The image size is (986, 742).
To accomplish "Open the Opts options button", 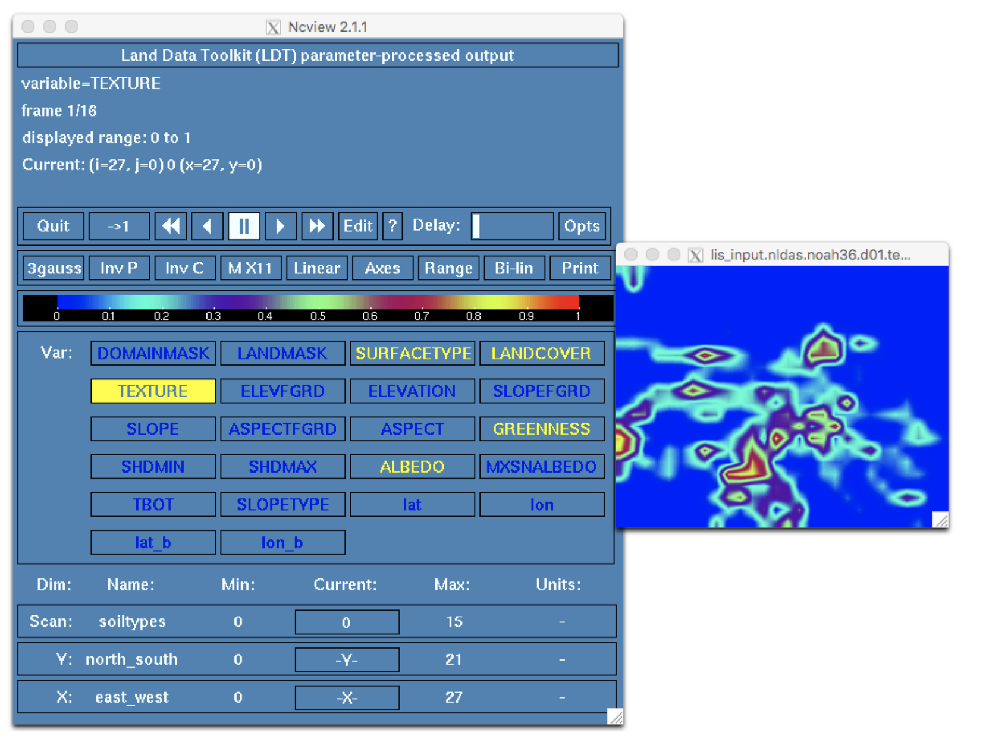I will pyautogui.click(x=582, y=226).
